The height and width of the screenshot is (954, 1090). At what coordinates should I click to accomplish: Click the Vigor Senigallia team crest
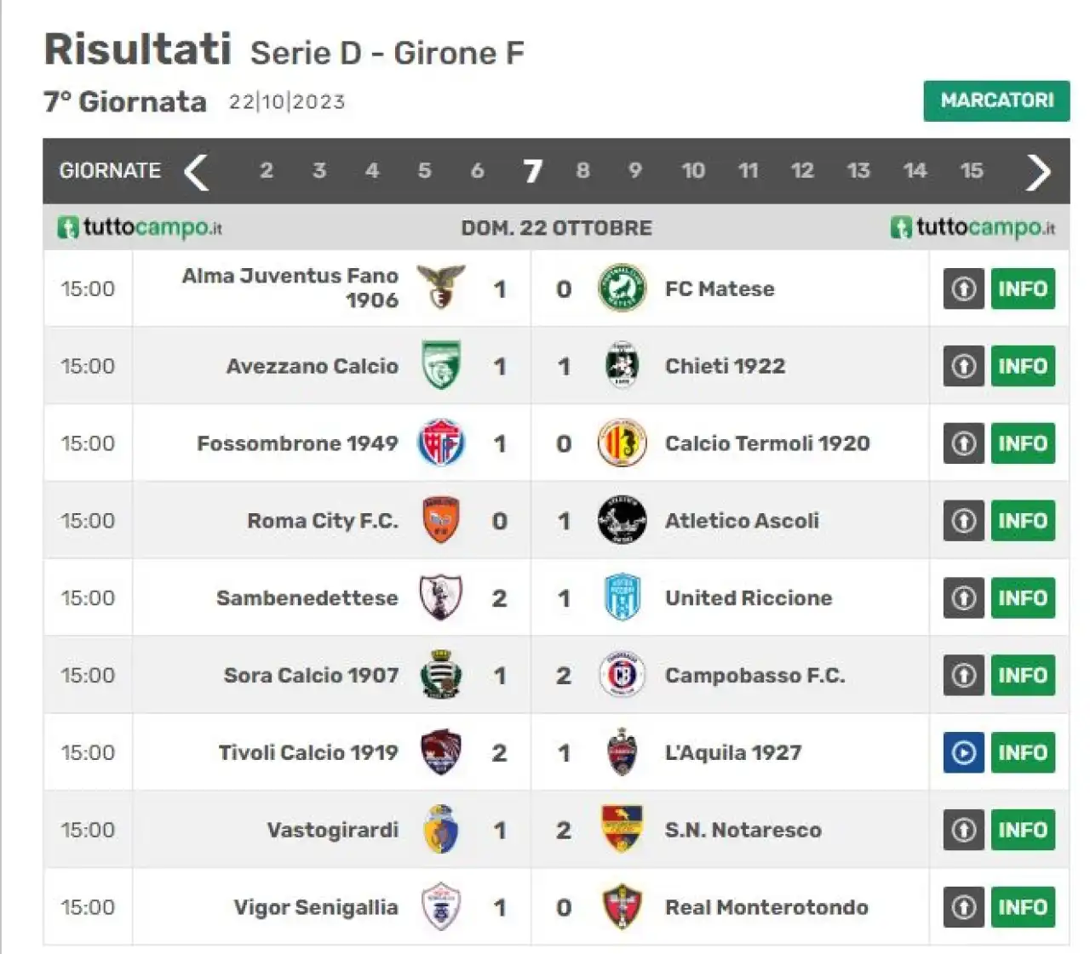click(x=441, y=906)
